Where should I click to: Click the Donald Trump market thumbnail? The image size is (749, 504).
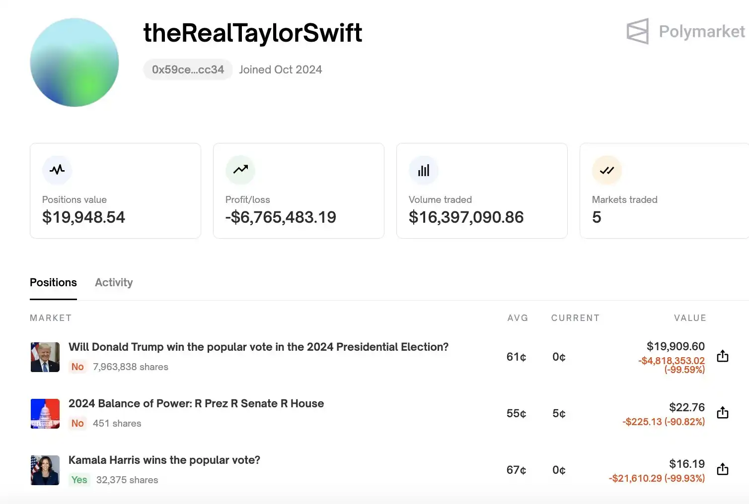tap(45, 357)
